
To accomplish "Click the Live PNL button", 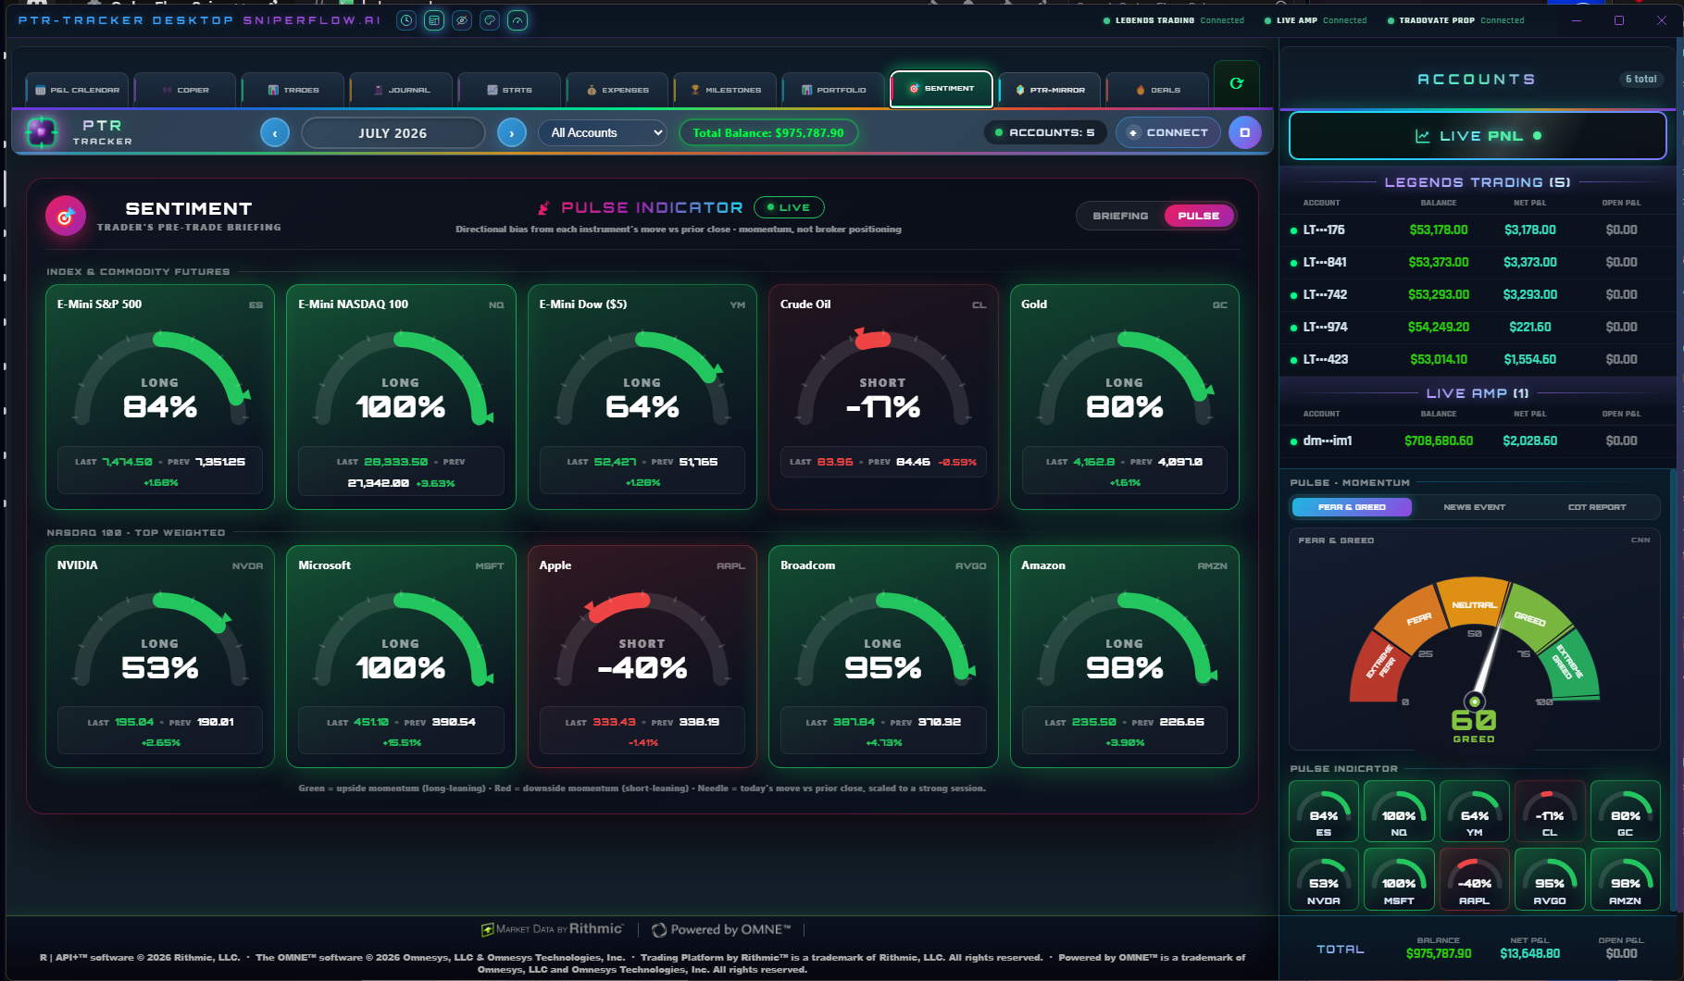I will (x=1478, y=136).
